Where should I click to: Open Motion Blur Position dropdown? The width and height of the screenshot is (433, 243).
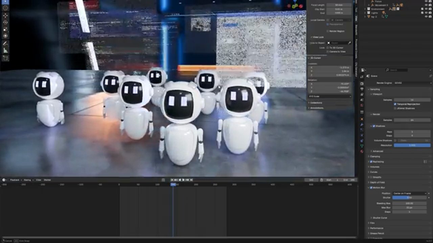click(x=410, y=193)
